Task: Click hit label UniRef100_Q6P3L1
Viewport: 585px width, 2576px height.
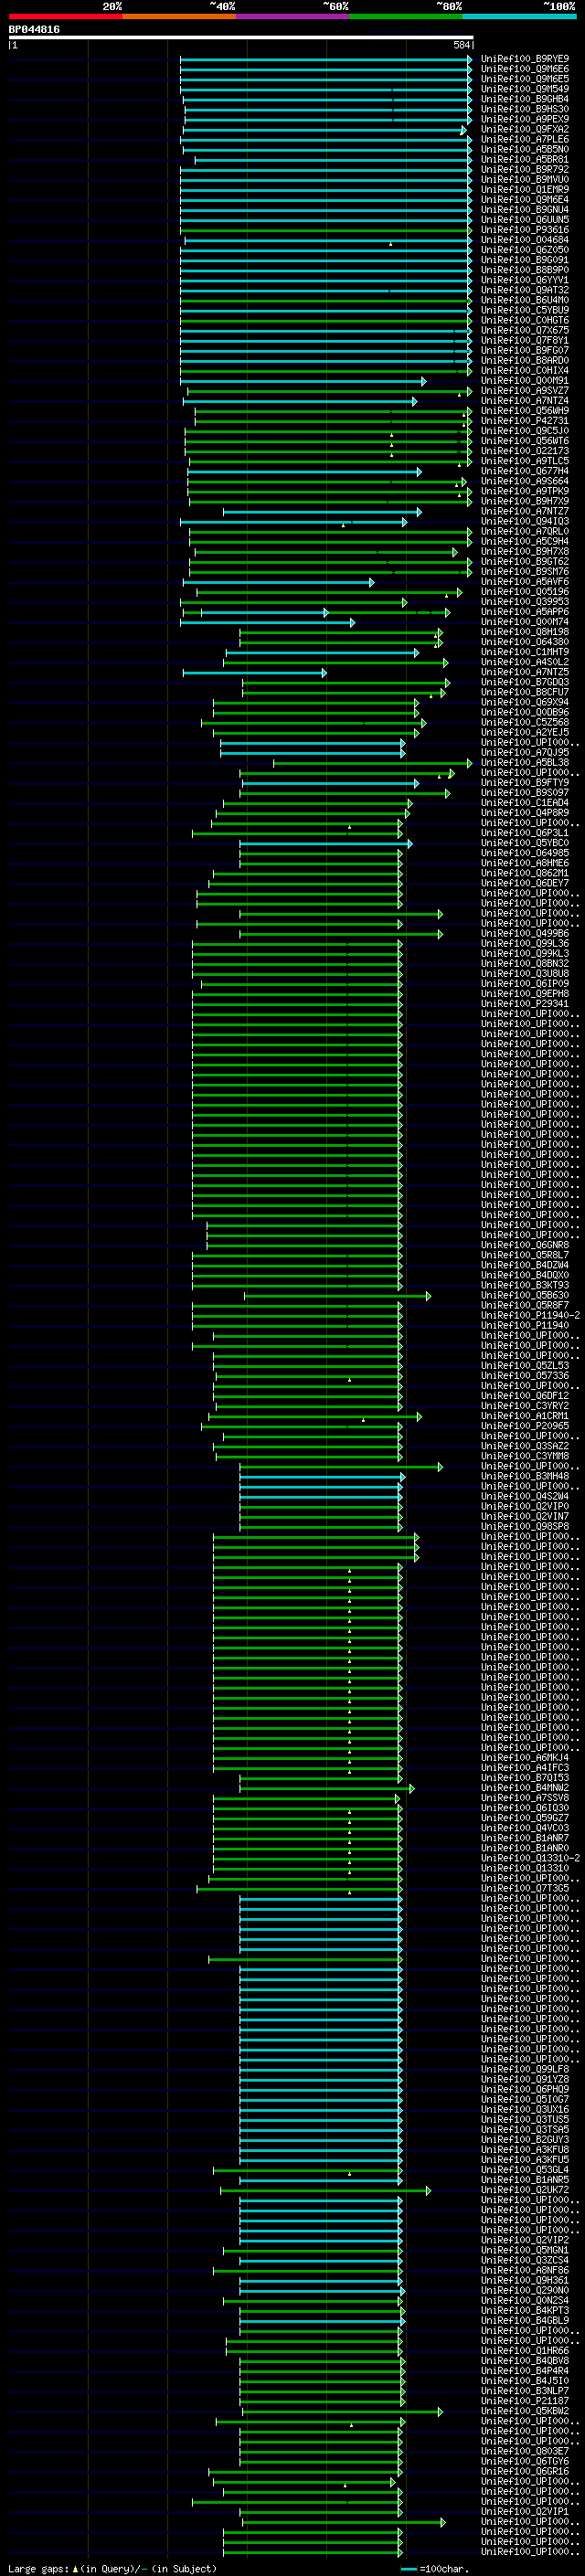Action: 525,833
